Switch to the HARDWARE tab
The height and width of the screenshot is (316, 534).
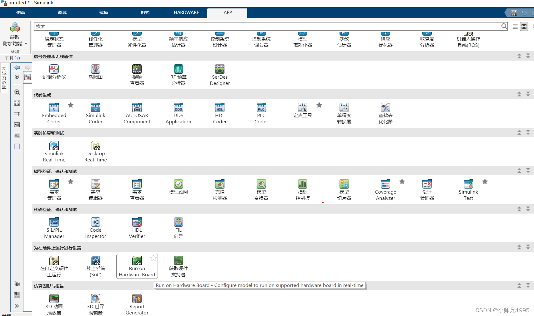coord(186,12)
